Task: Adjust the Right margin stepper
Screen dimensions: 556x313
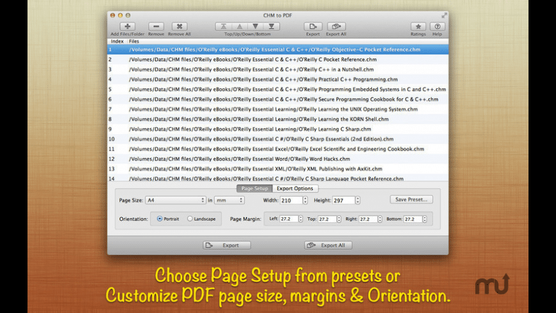Action: 380,219
